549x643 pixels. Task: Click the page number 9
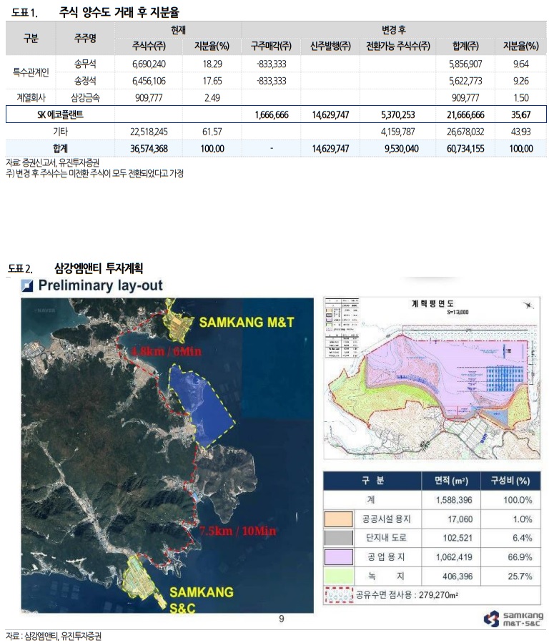[x=282, y=619]
